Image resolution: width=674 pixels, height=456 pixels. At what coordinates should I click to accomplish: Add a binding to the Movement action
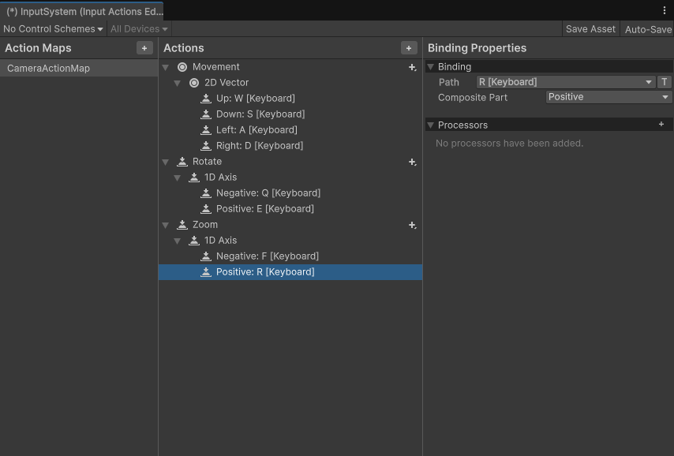coord(412,68)
